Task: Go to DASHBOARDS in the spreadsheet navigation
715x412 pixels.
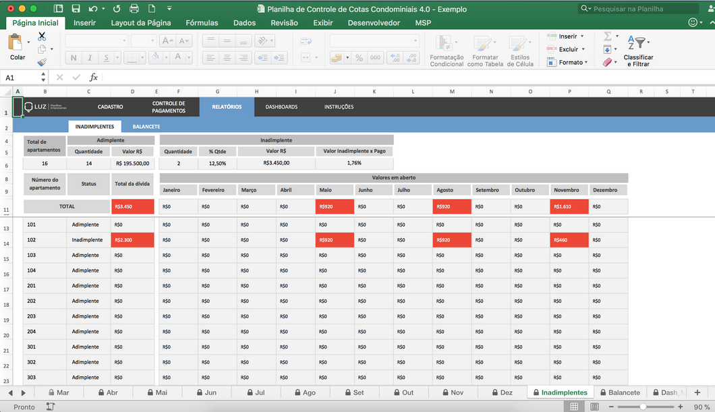Action: pos(281,107)
